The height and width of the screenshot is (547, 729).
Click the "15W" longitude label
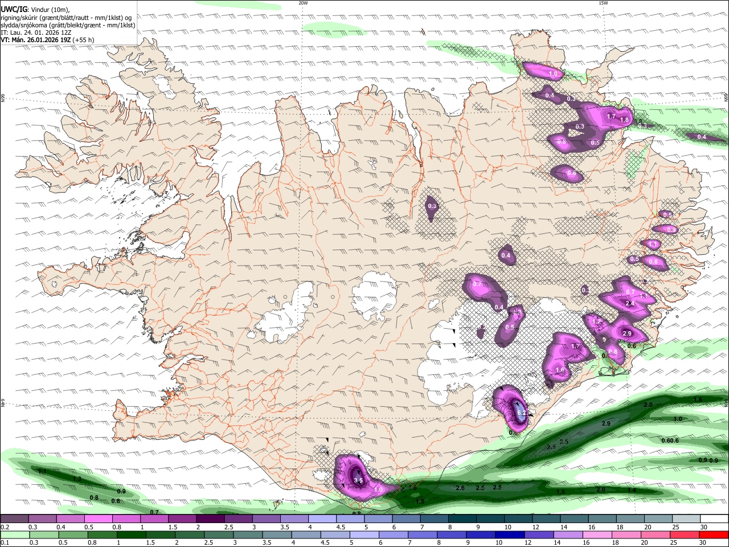click(x=603, y=3)
